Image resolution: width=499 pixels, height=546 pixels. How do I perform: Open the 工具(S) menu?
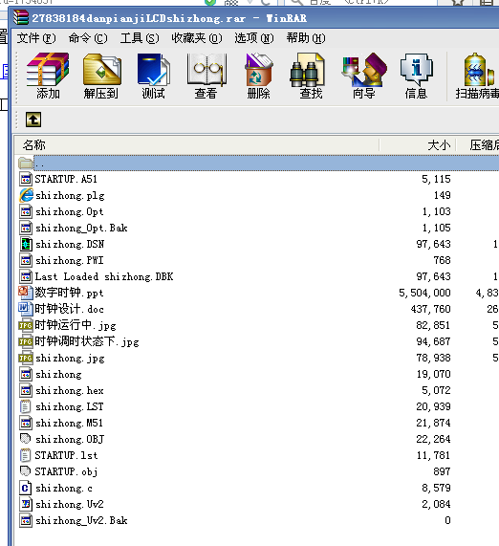click(x=140, y=37)
